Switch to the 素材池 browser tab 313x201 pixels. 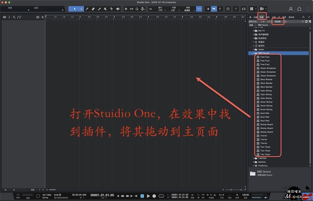coord(291,17)
